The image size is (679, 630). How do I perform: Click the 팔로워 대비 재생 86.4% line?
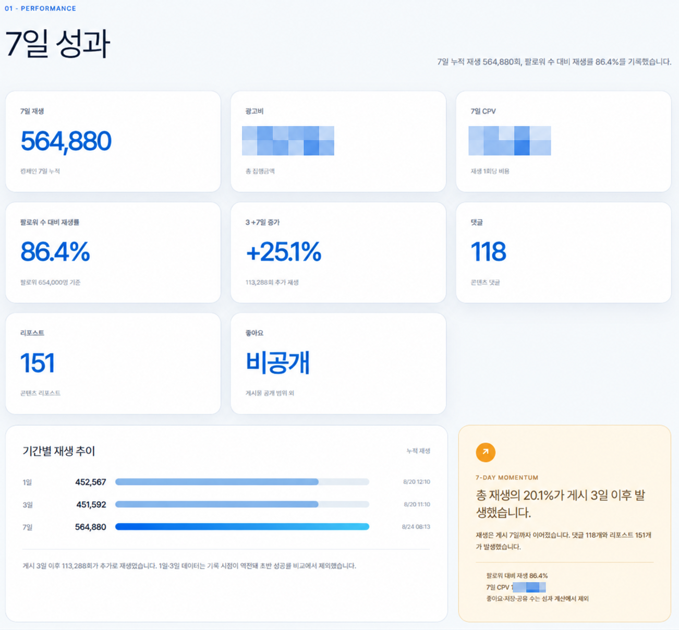(517, 576)
